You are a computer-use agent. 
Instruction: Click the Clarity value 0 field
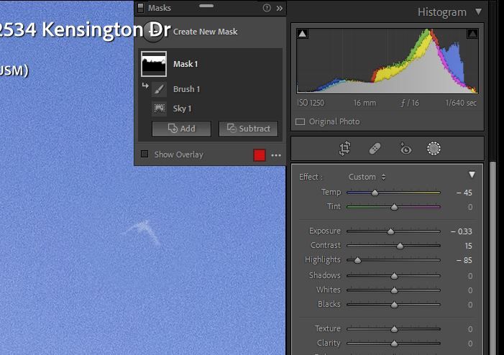click(470, 344)
